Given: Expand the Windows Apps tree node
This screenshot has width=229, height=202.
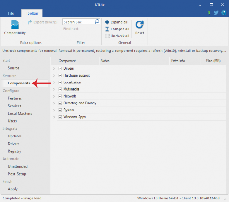Looking at the screenshot, I should [x=54, y=117].
